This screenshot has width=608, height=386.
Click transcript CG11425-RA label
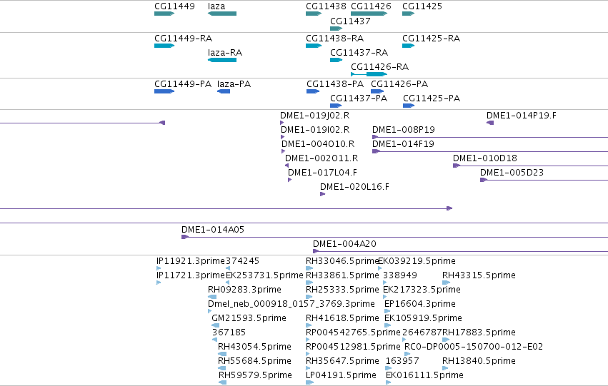tap(432, 39)
